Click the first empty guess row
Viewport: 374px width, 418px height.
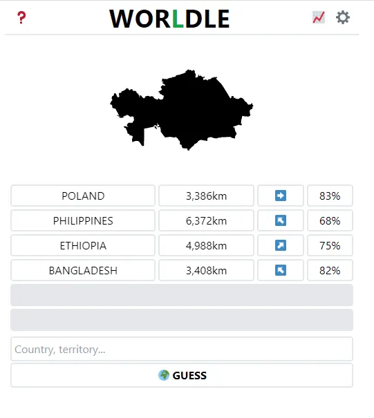click(x=182, y=295)
